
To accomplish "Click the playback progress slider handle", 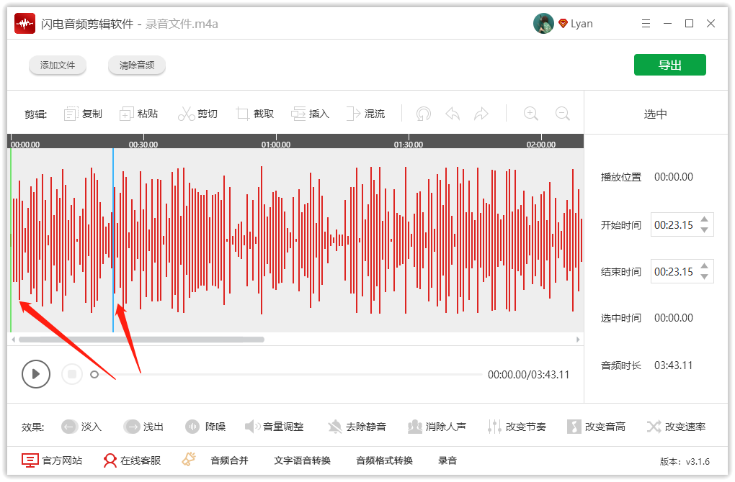I will 94,374.
